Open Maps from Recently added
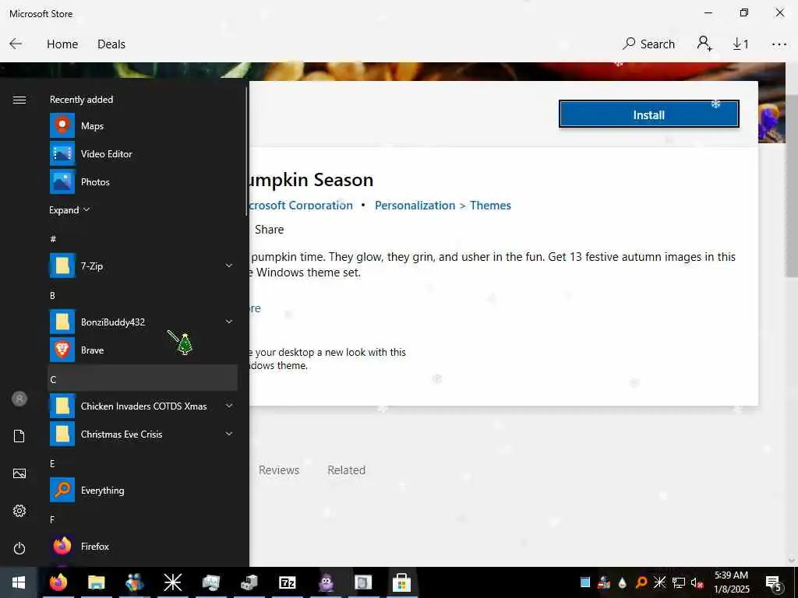 pyautogui.click(x=143, y=125)
